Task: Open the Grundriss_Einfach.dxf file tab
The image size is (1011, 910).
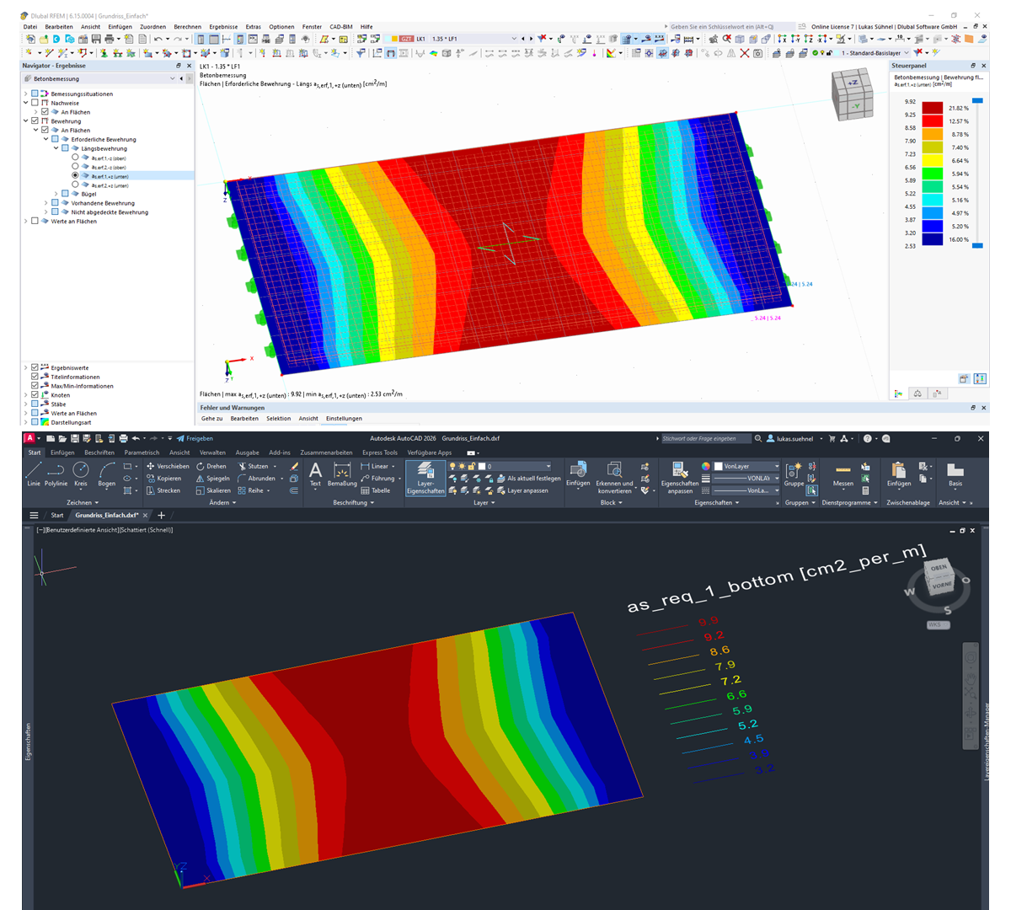Action: (107, 515)
